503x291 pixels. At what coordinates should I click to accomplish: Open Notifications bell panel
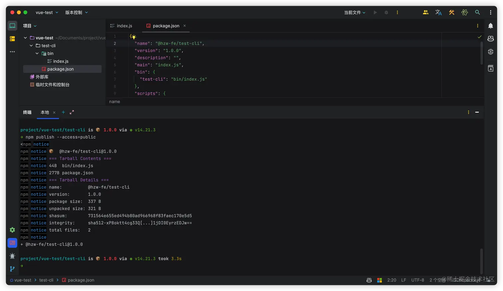pyautogui.click(x=490, y=26)
